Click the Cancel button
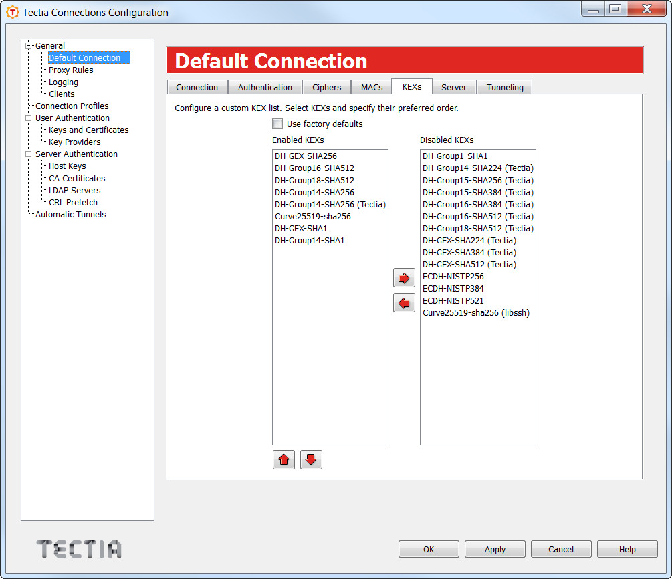Screen dimensions: 672x579 (x=561, y=549)
